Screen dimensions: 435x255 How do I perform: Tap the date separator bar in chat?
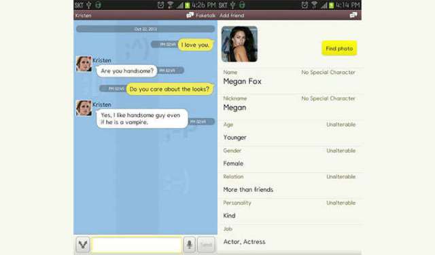coord(145,28)
